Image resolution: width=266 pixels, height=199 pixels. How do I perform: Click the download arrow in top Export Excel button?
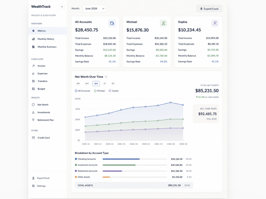tap(201, 9)
